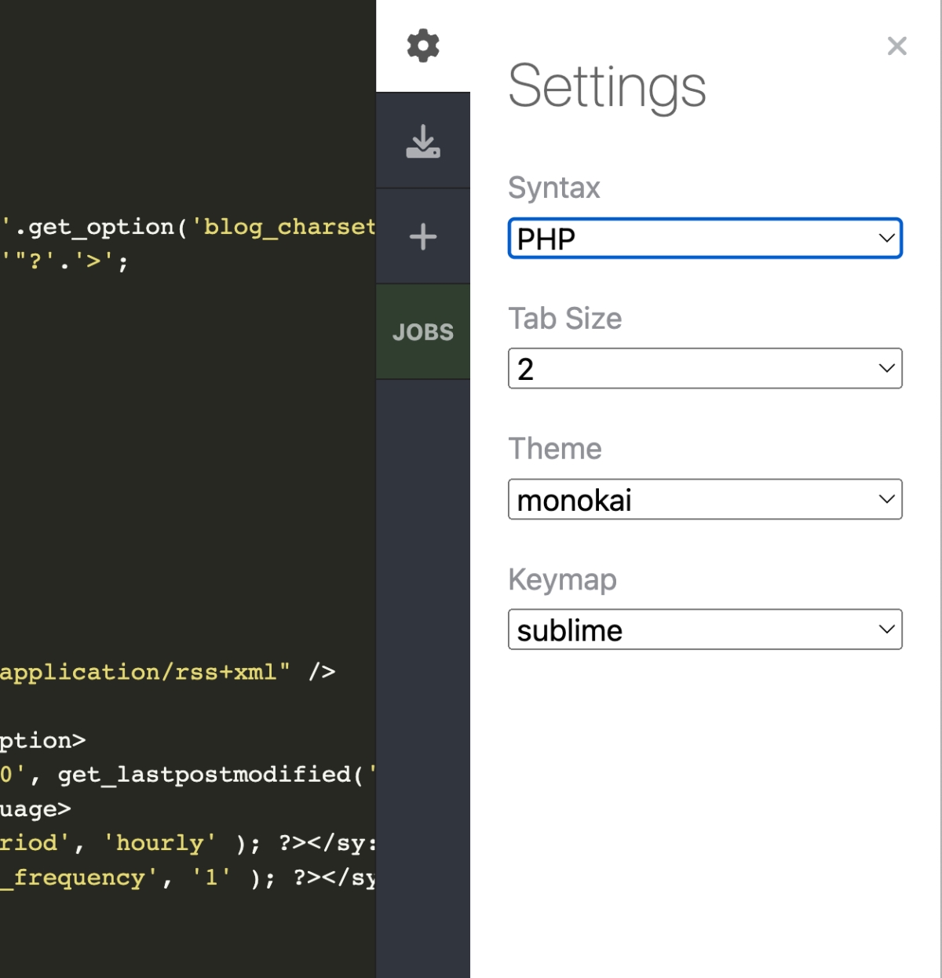The image size is (942, 978).
Task: Click the Syntax dropdown chevron arrow
Action: pyautogui.click(x=886, y=239)
